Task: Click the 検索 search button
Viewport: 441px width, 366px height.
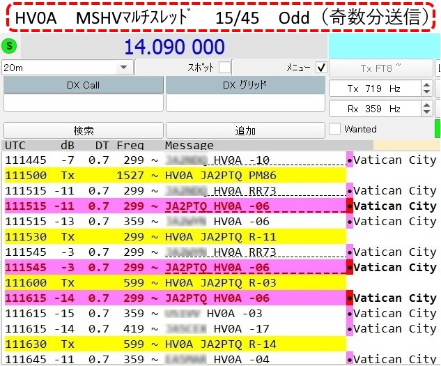Action: (83, 130)
